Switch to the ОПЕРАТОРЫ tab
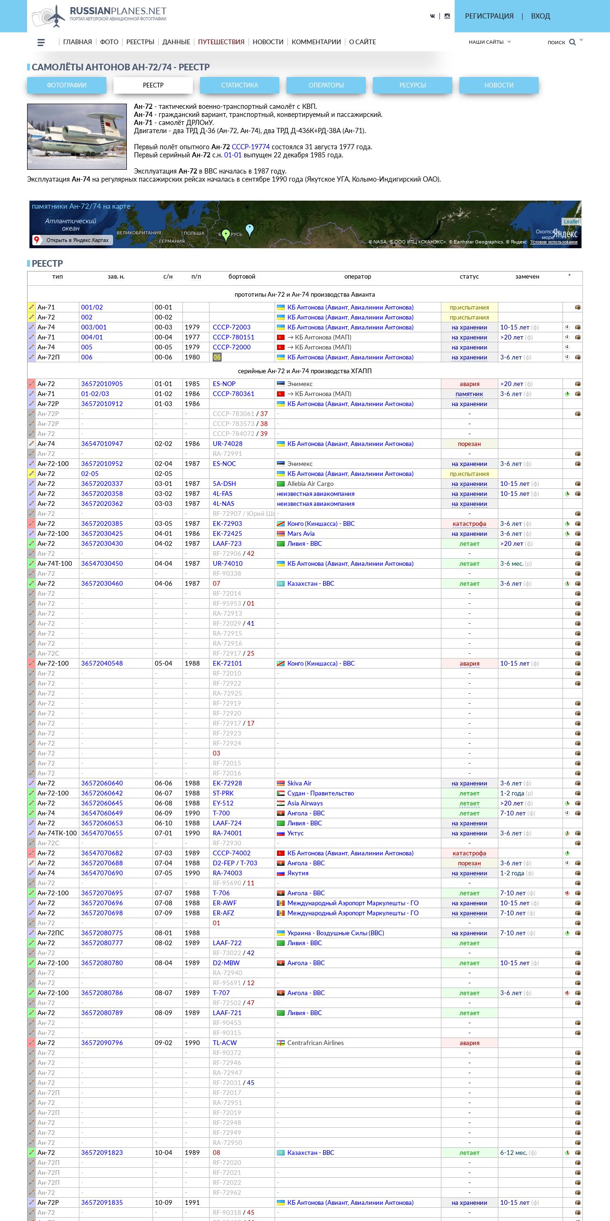 point(326,85)
